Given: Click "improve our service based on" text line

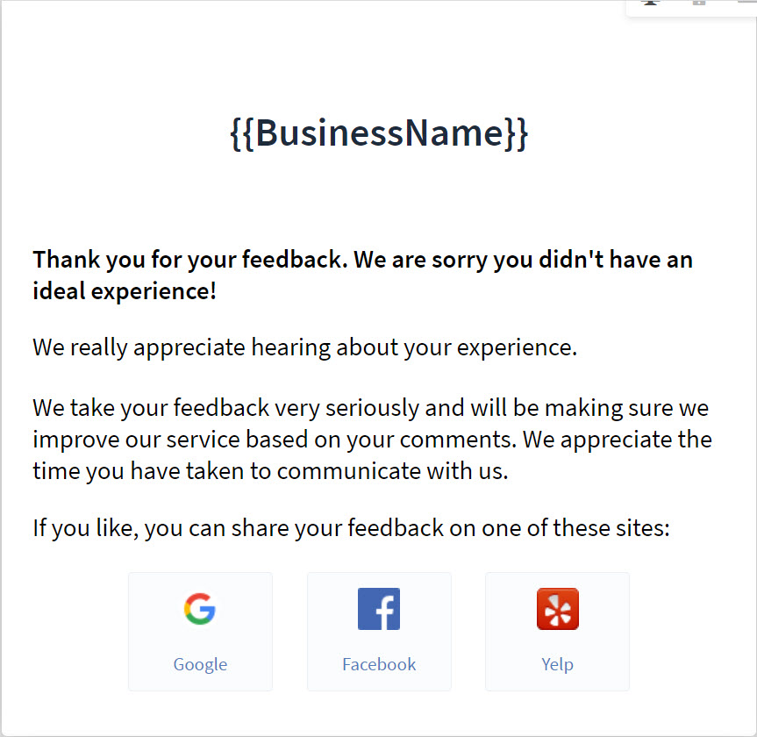Looking at the screenshot, I should pyautogui.click(x=372, y=440).
